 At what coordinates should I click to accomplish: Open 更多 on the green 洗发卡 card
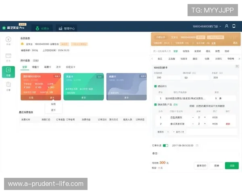[x=83, y=98]
